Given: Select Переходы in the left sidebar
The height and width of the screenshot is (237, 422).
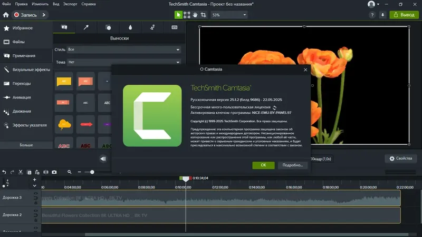Looking at the screenshot, I should click(x=22, y=83).
